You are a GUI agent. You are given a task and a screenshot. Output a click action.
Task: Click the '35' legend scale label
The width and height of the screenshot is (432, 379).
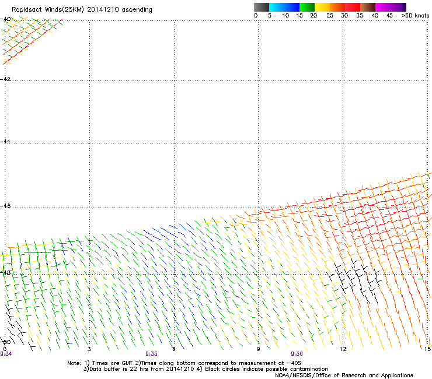360,16
